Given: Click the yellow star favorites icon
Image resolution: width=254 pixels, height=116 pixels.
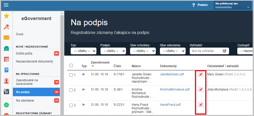Looking at the screenshot, I should click(x=6, y=16).
